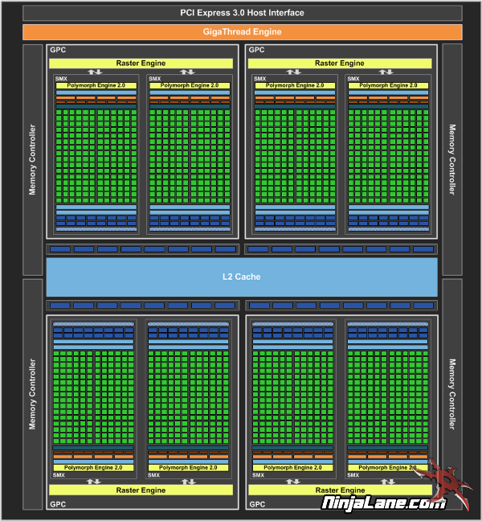Click the PCI Express 3.0 Host Interface bar
Viewport: 482px width, 521px height.
point(243,13)
